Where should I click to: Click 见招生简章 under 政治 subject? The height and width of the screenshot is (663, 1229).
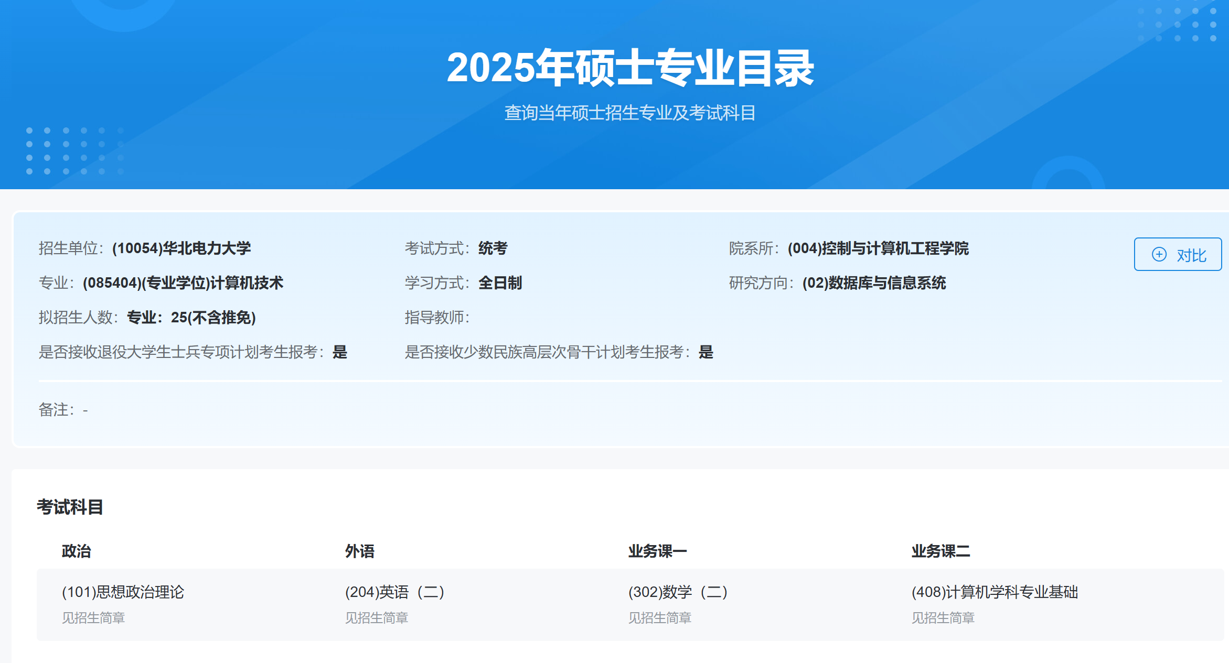point(93,617)
